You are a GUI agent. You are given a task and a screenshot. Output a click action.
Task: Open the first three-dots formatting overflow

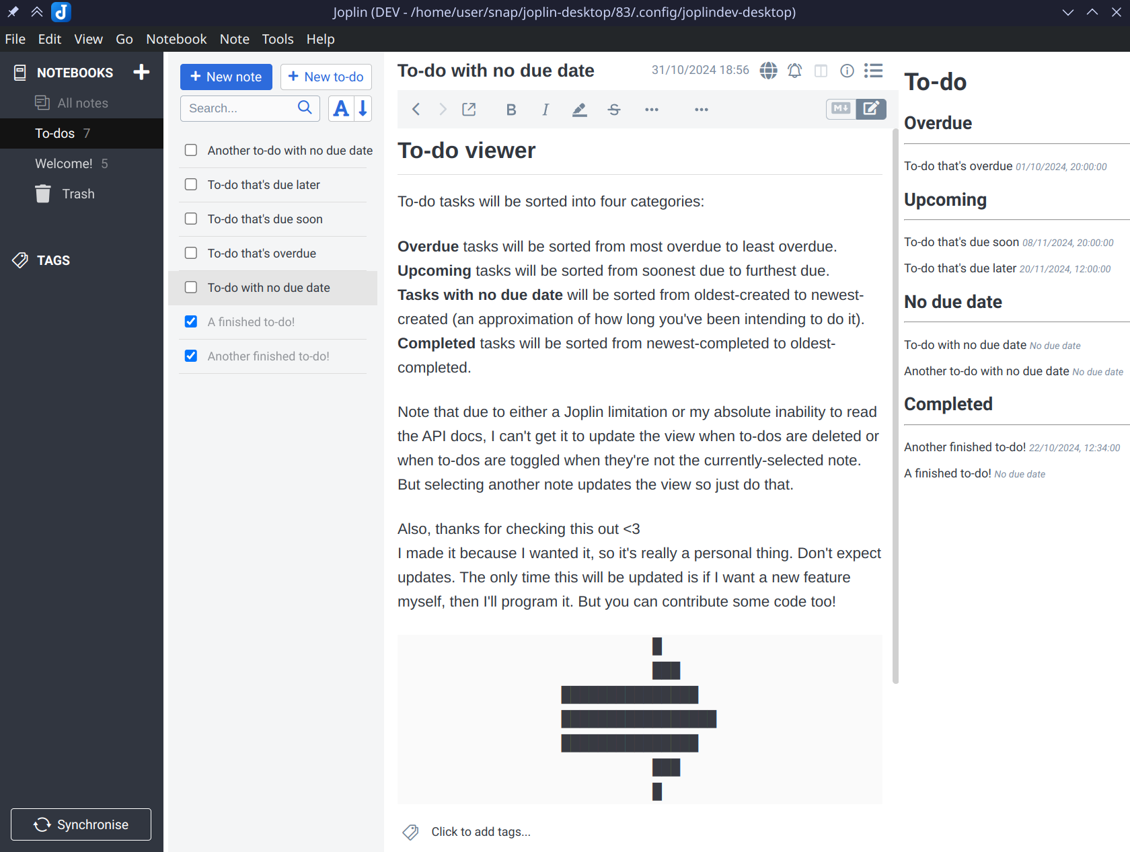(651, 110)
